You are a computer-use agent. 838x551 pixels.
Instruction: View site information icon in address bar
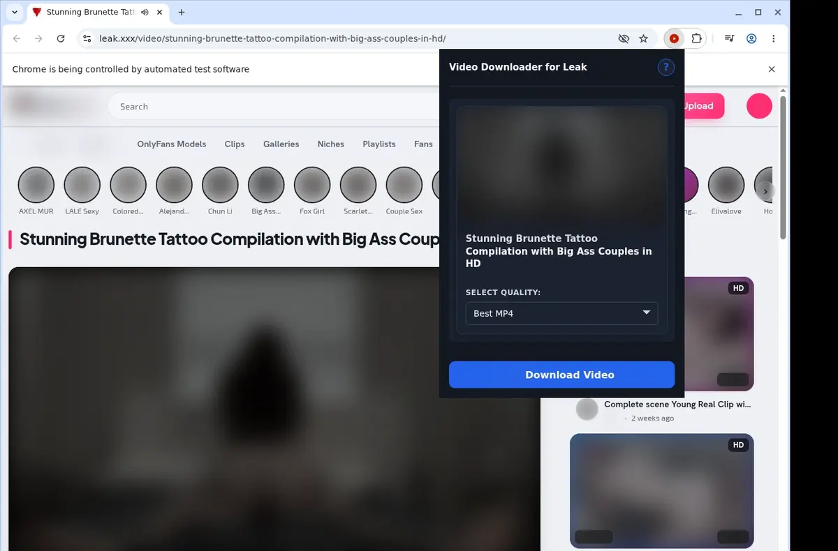[x=87, y=39]
